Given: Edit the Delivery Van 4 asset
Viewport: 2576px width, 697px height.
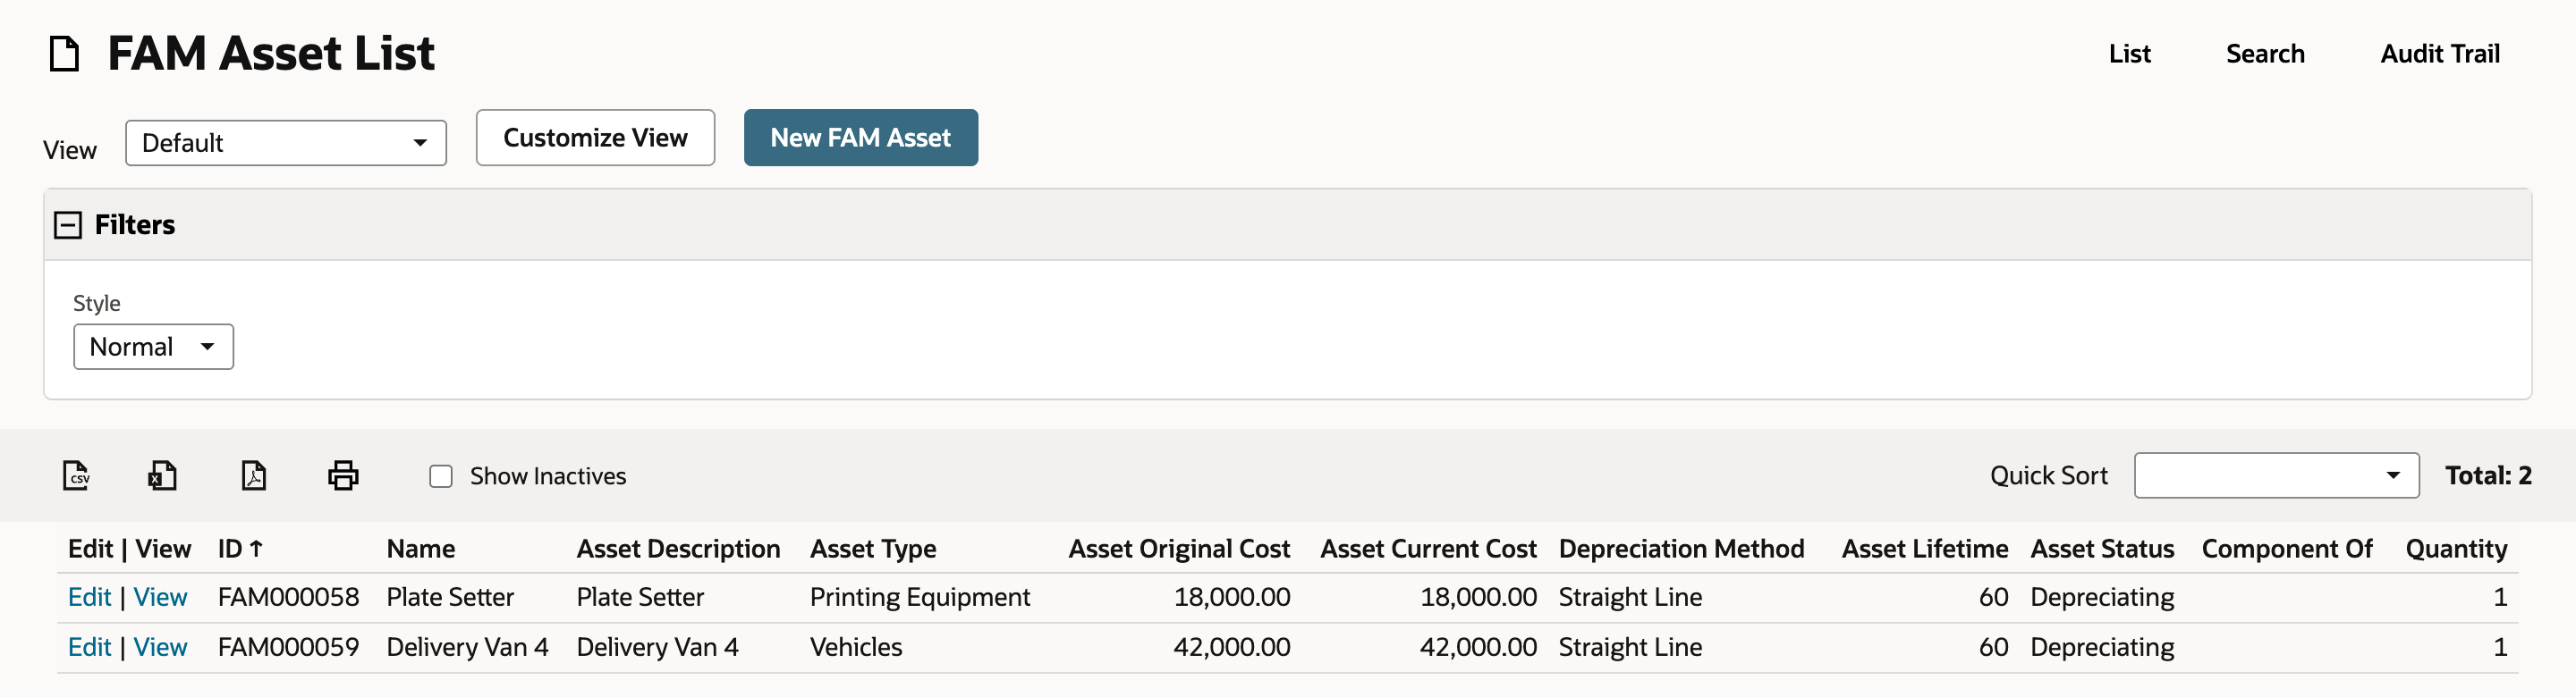Looking at the screenshot, I should pos(89,647).
